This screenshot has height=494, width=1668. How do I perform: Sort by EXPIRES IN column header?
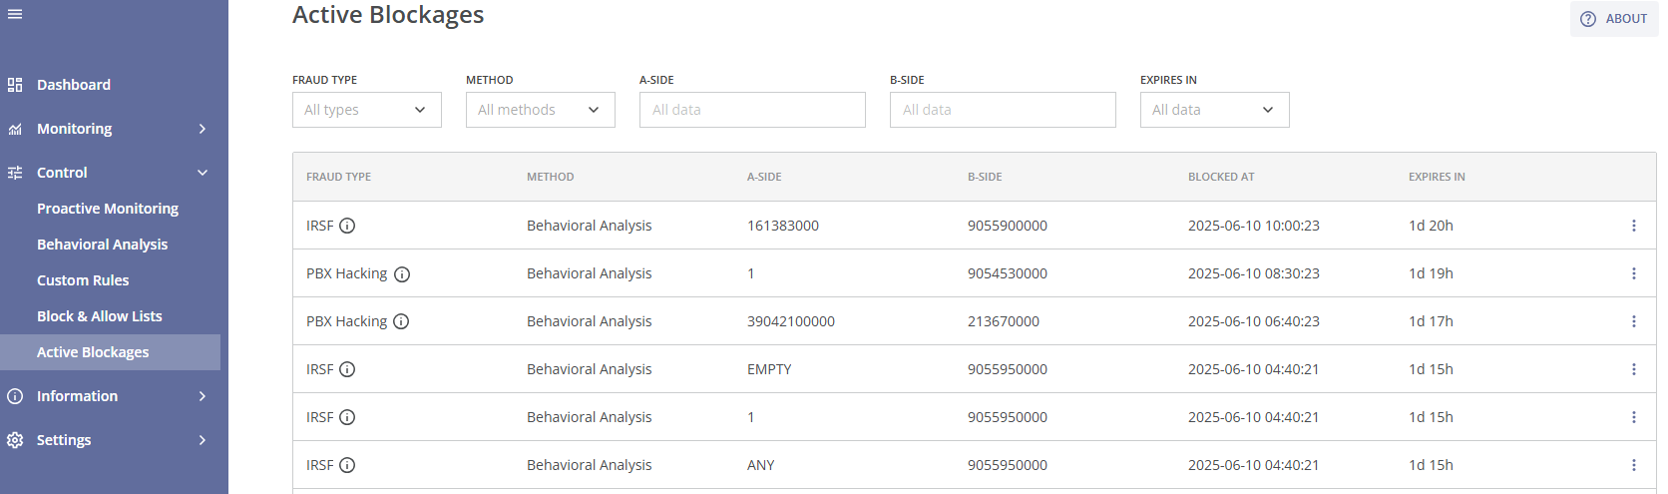[x=1437, y=177]
